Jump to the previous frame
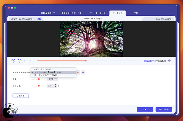This screenshot has width=183, height=121. [x=25, y=61]
